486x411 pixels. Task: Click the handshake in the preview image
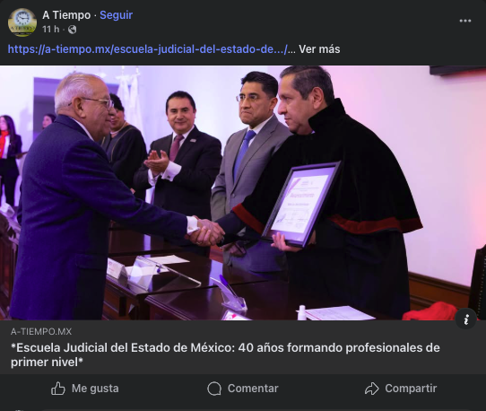coord(204,232)
